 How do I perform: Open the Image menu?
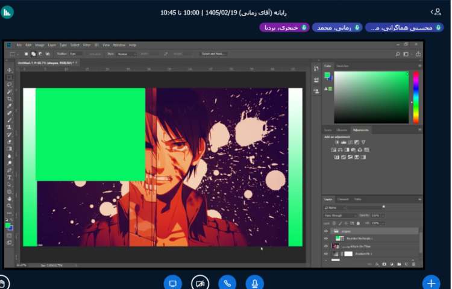tap(40, 45)
